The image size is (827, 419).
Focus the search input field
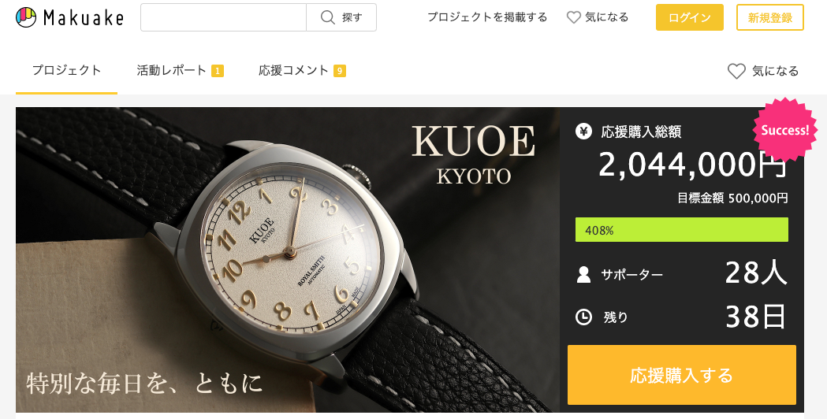tap(224, 17)
